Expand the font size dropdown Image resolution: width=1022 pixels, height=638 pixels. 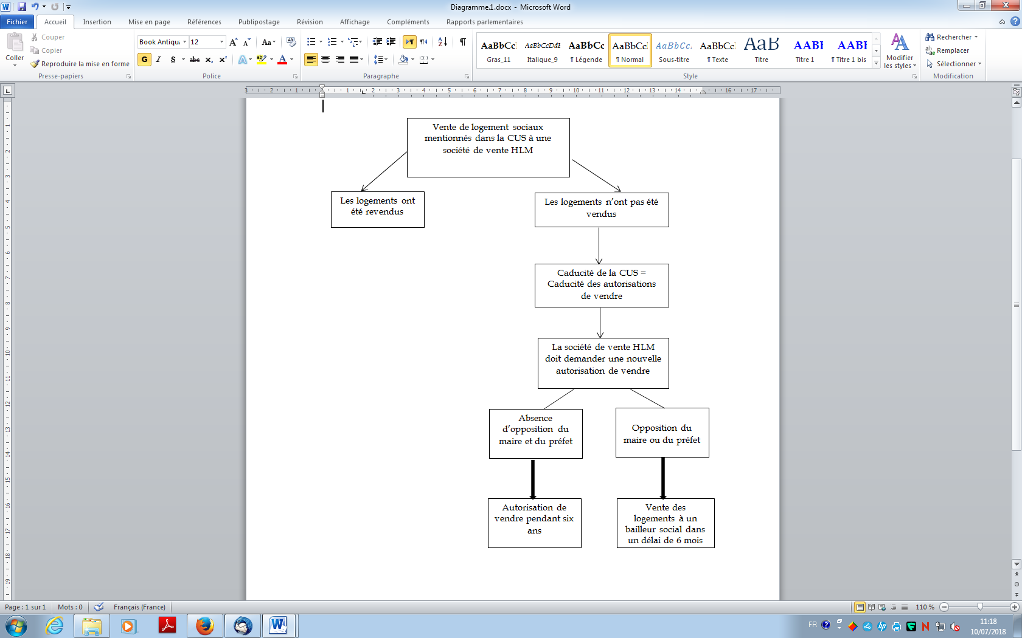[221, 42]
